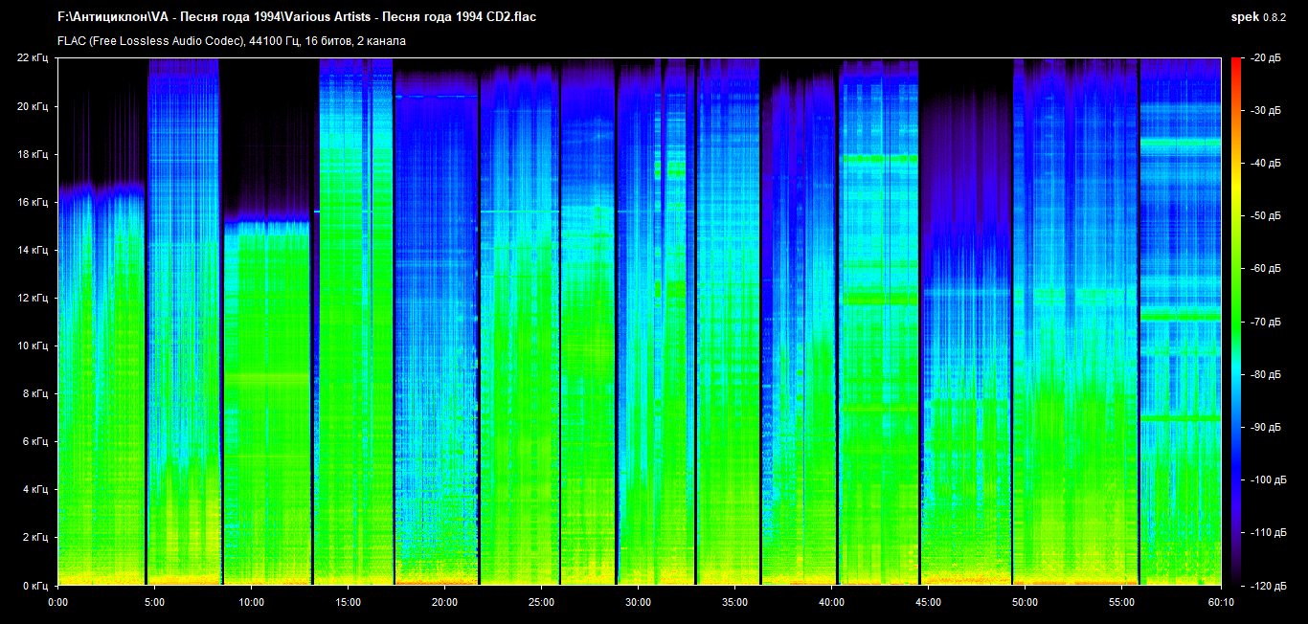The height and width of the screenshot is (624, 1308).
Task: Click the 20:00 time axis label
Action: pos(444,602)
